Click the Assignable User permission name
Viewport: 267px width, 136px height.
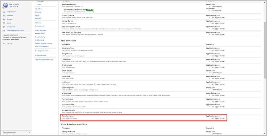pos(68,48)
